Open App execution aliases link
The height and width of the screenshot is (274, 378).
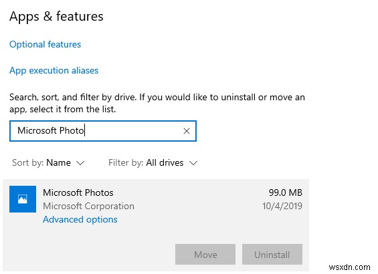click(x=54, y=71)
